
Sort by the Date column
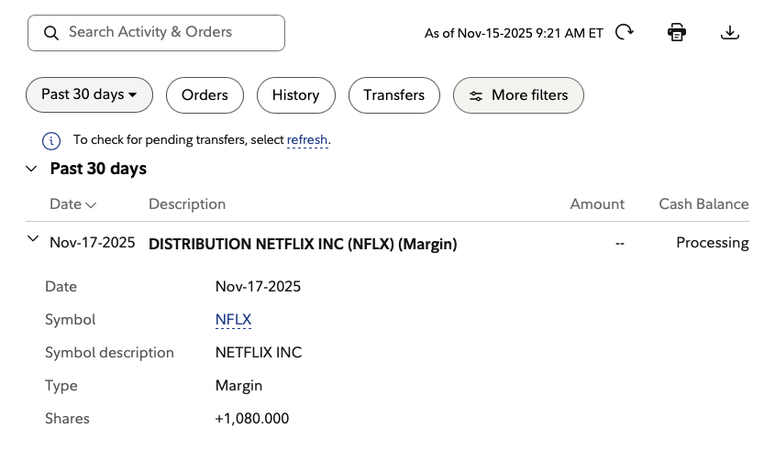(x=72, y=204)
